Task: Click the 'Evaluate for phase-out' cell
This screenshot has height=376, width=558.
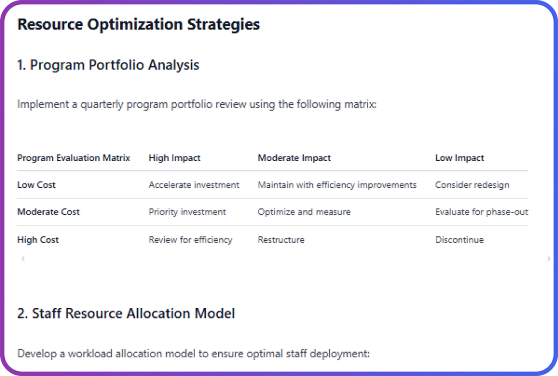Action: tap(482, 212)
